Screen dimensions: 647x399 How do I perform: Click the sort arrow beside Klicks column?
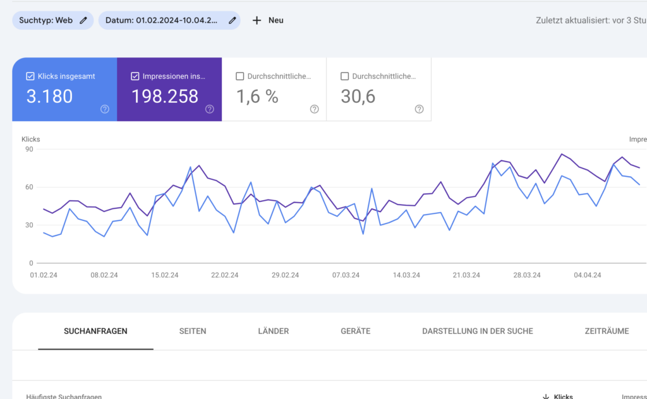click(x=546, y=396)
